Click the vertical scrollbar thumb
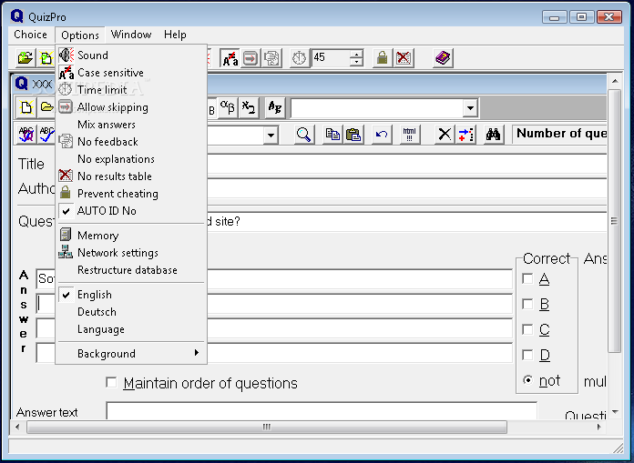 (615, 221)
